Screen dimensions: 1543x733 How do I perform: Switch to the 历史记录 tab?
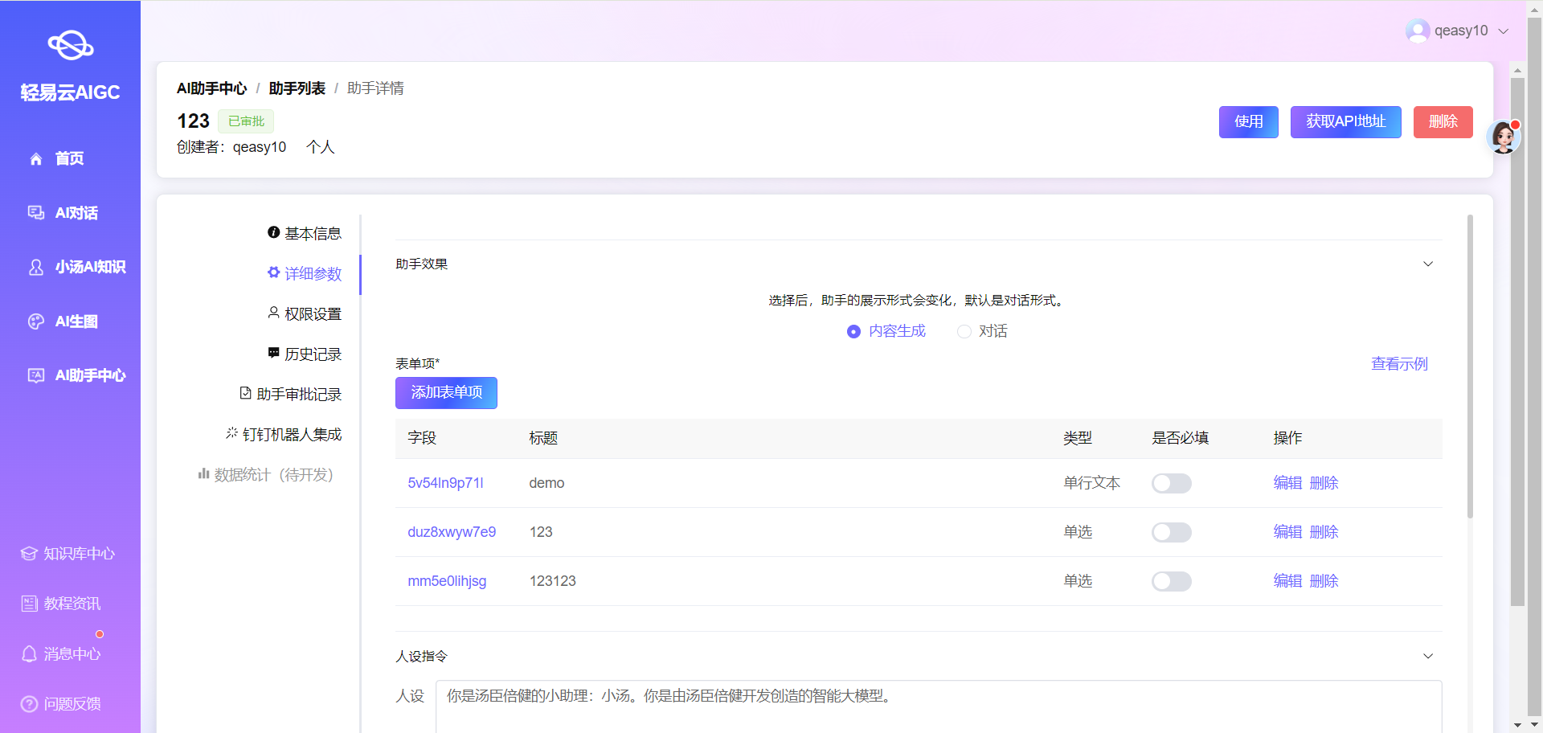pyautogui.click(x=305, y=354)
